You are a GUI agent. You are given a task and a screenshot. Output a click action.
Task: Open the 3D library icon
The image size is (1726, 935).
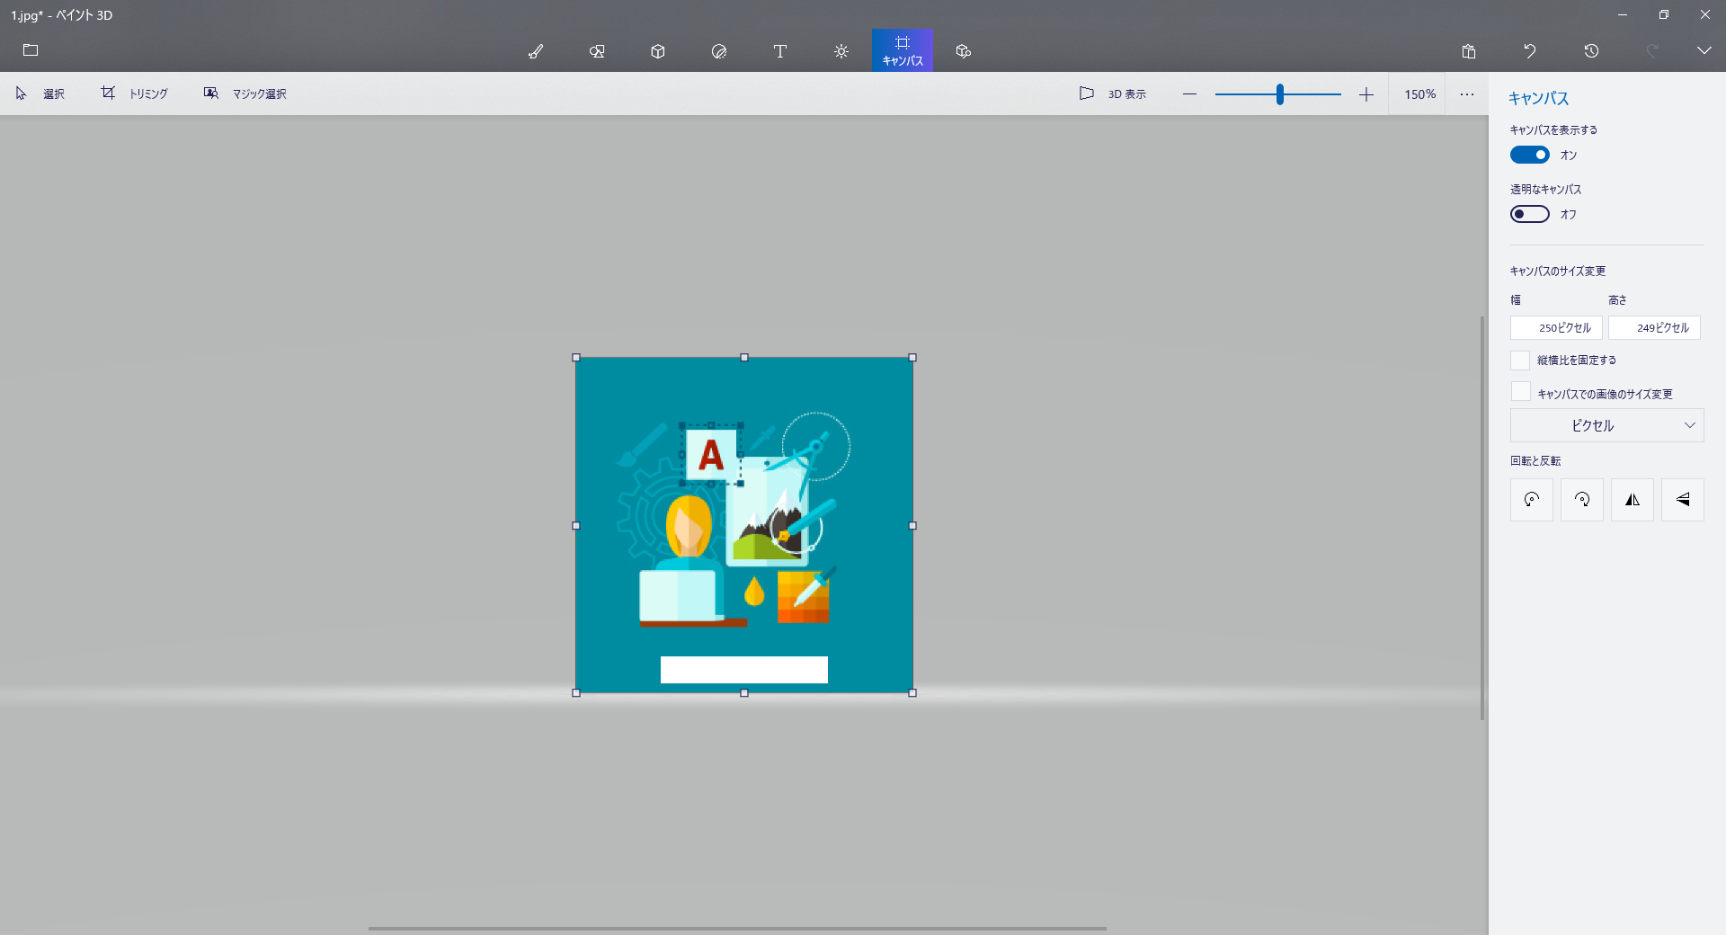coord(964,51)
